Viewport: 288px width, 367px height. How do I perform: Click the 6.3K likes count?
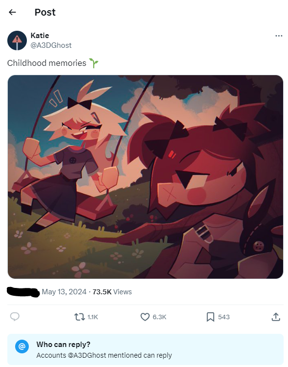click(159, 317)
